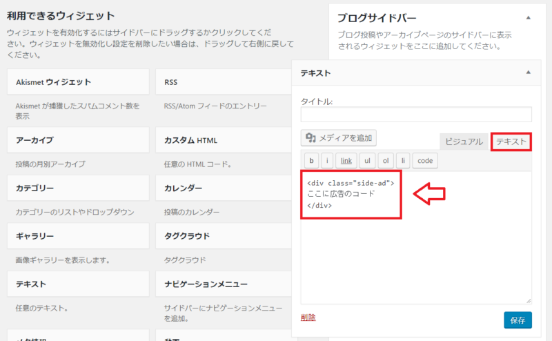The width and height of the screenshot is (552, 341).
Task: Apply italic with the i button
Action: pyautogui.click(x=327, y=161)
